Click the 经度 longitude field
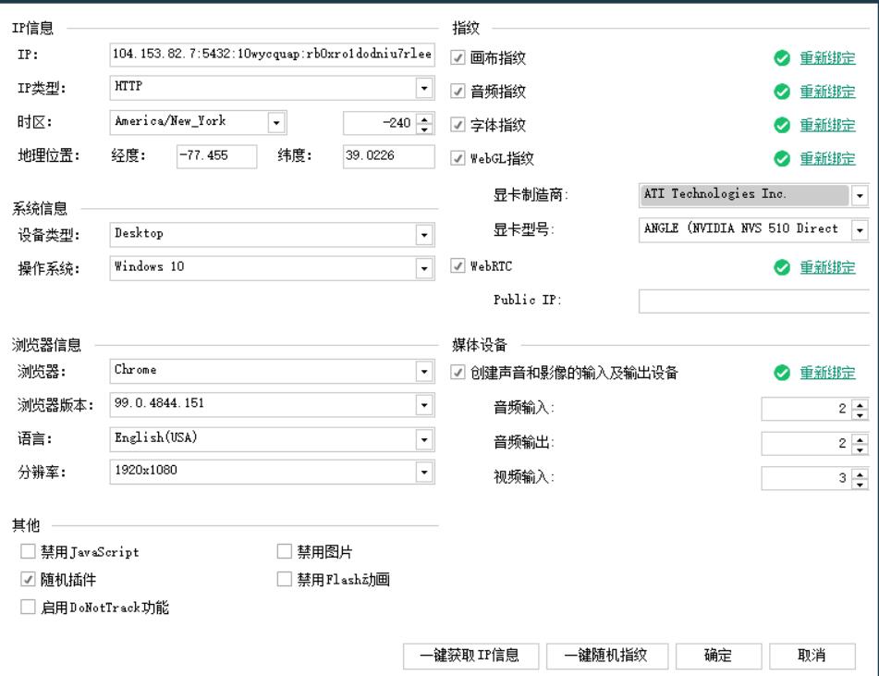879x676 pixels. [x=216, y=156]
